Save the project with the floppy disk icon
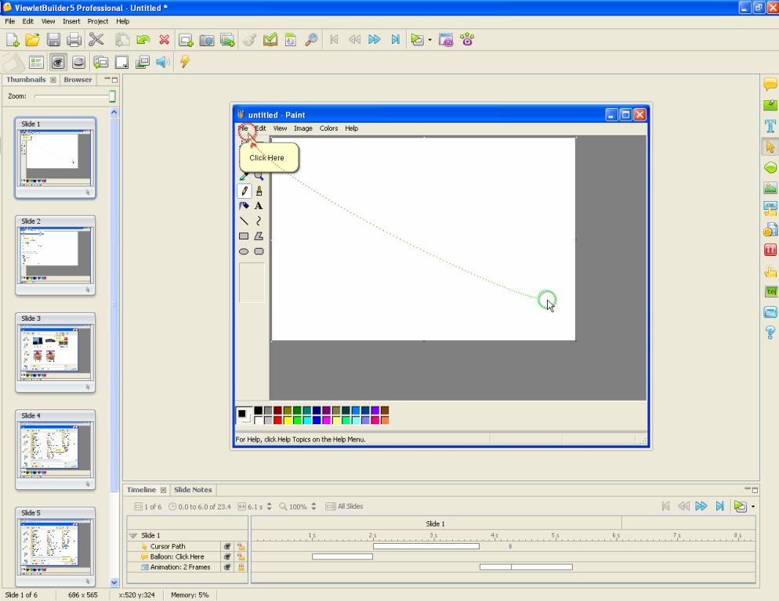Viewport: 779px width, 601px height. (x=53, y=40)
